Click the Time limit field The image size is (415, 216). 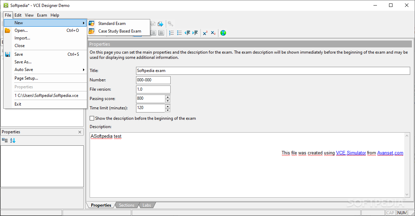[150, 108]
